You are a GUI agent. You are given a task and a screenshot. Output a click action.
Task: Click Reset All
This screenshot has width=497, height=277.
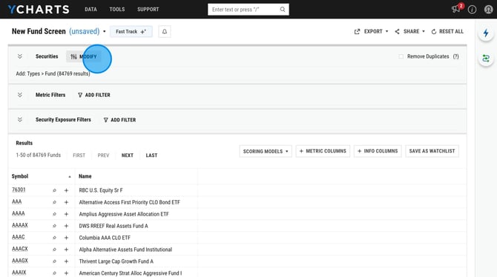click(447, 31)
